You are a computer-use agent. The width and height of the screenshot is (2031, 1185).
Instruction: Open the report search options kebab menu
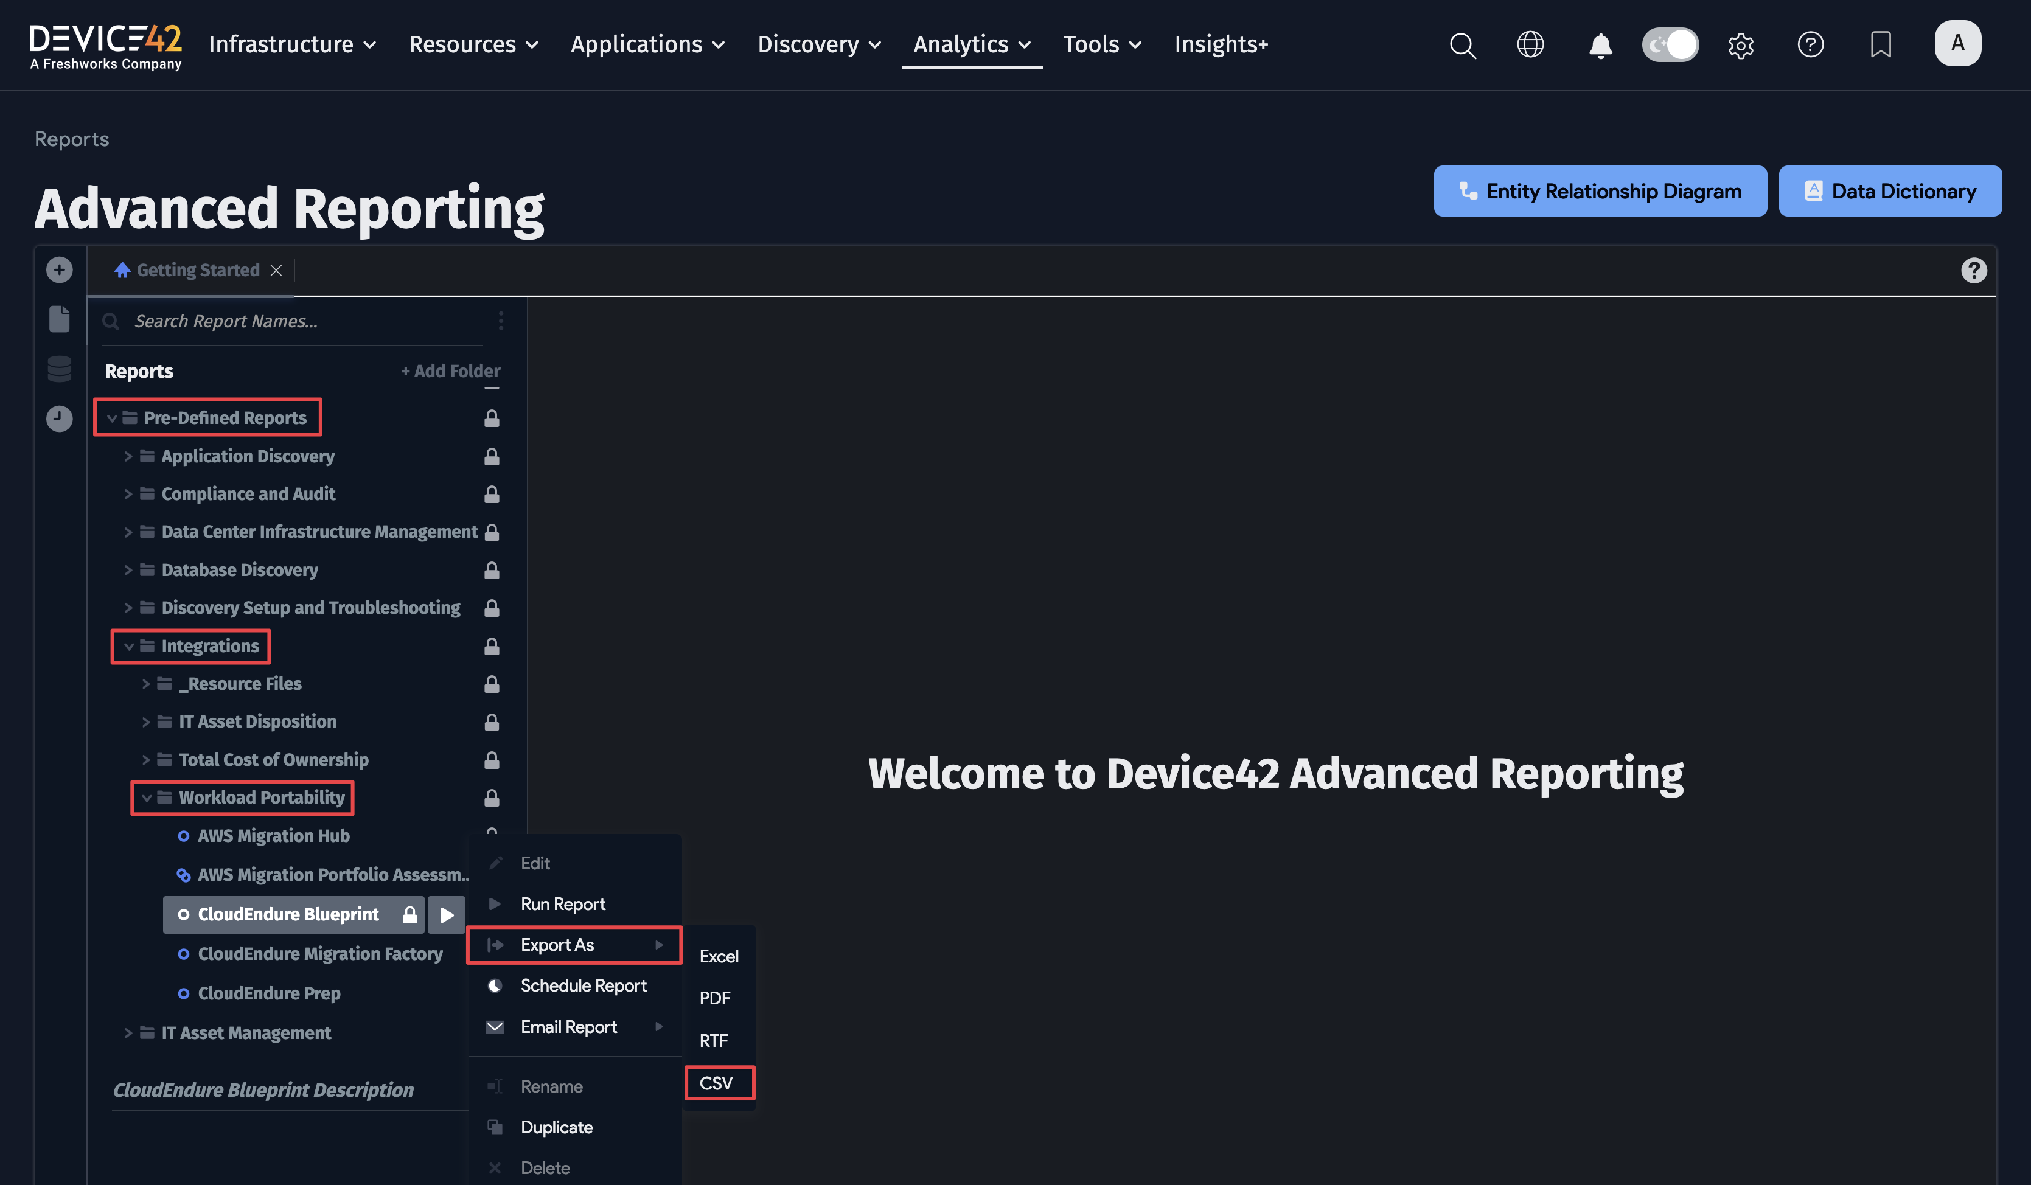tap(501, 321)
